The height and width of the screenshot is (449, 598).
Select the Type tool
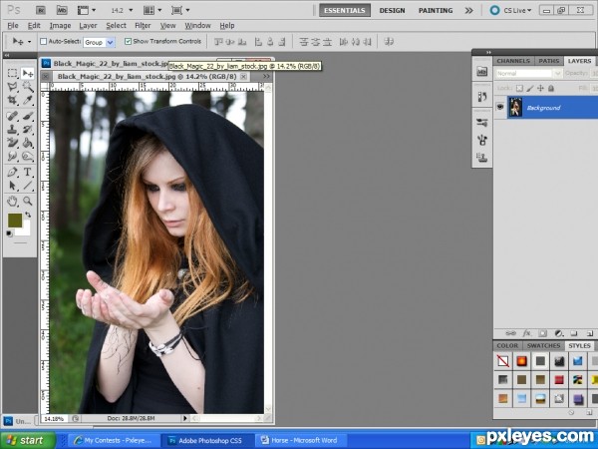[x=28, y=172]
